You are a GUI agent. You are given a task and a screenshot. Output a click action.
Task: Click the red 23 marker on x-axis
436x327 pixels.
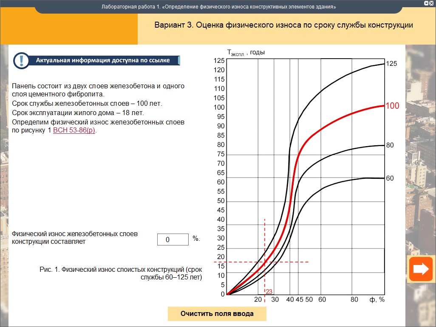[x=269, y=291]
